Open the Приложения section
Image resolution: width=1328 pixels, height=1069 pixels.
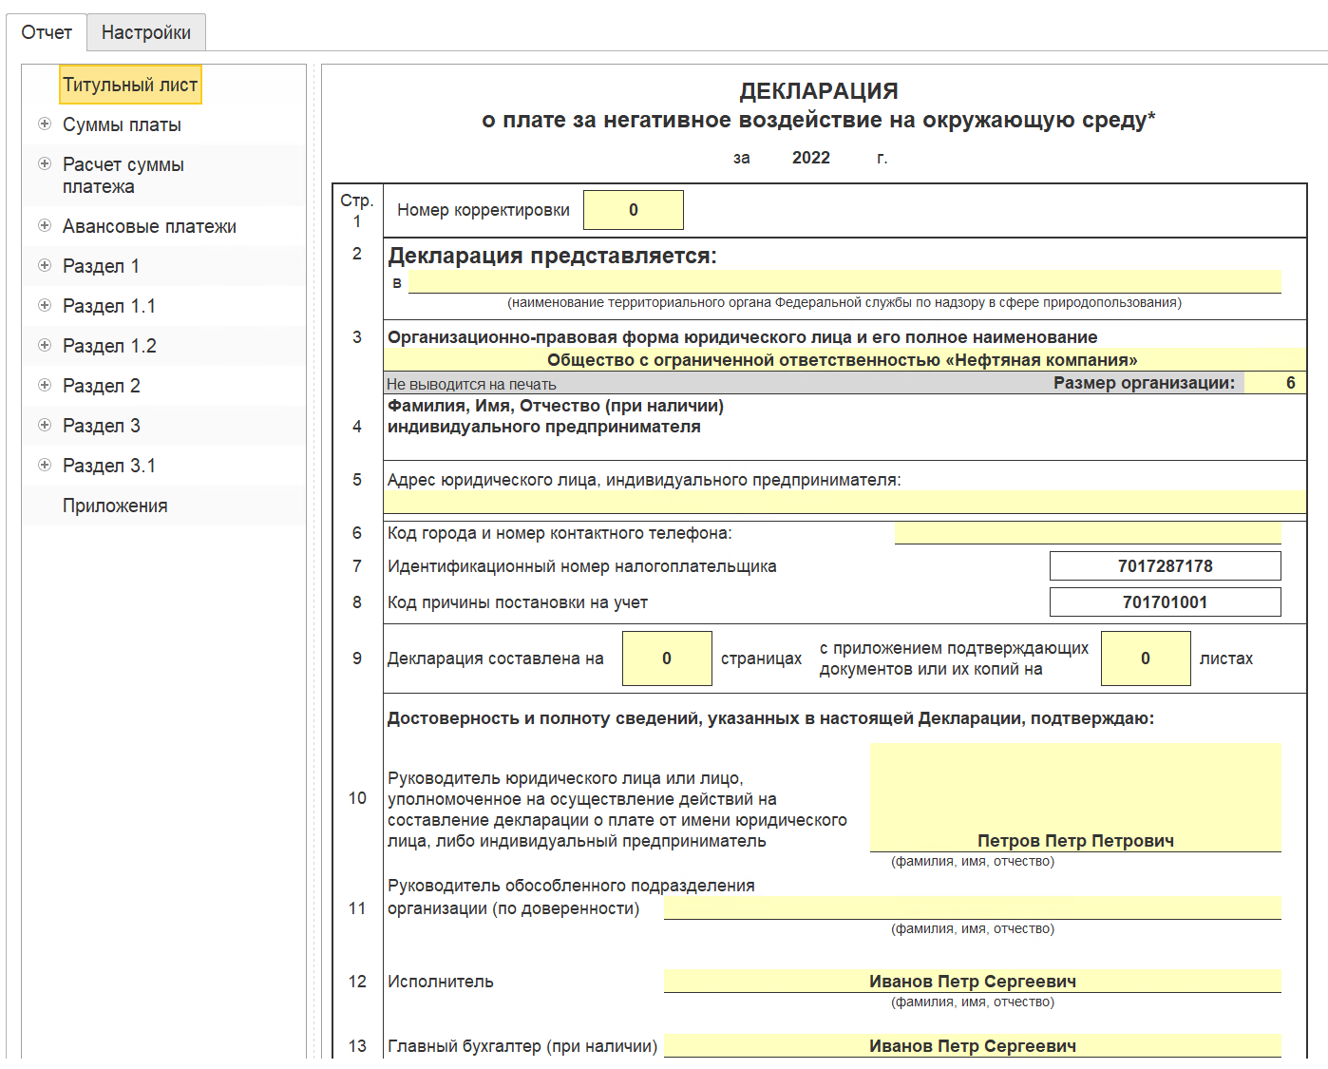click(x=115, y=506)
